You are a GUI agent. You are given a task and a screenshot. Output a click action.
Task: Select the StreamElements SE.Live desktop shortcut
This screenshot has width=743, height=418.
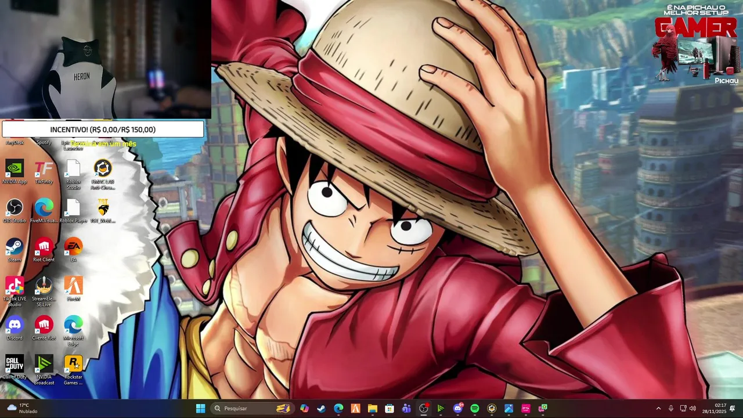(x=44, y=291)
